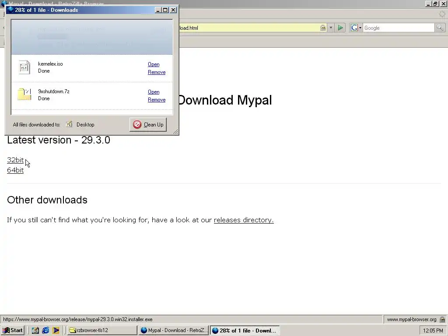Open the kernelex.iso download
This screenshot has width=448, height=336.
(154, 64)
